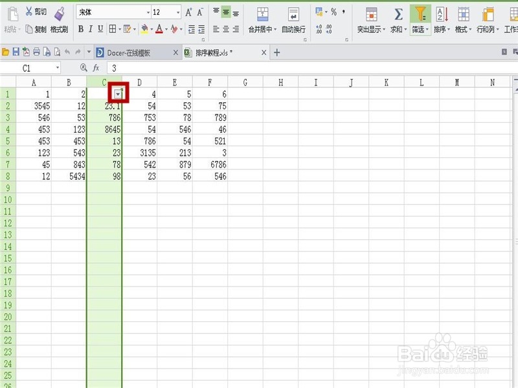Toggle underline formatting
518x388 pixels.
[100, 29]
